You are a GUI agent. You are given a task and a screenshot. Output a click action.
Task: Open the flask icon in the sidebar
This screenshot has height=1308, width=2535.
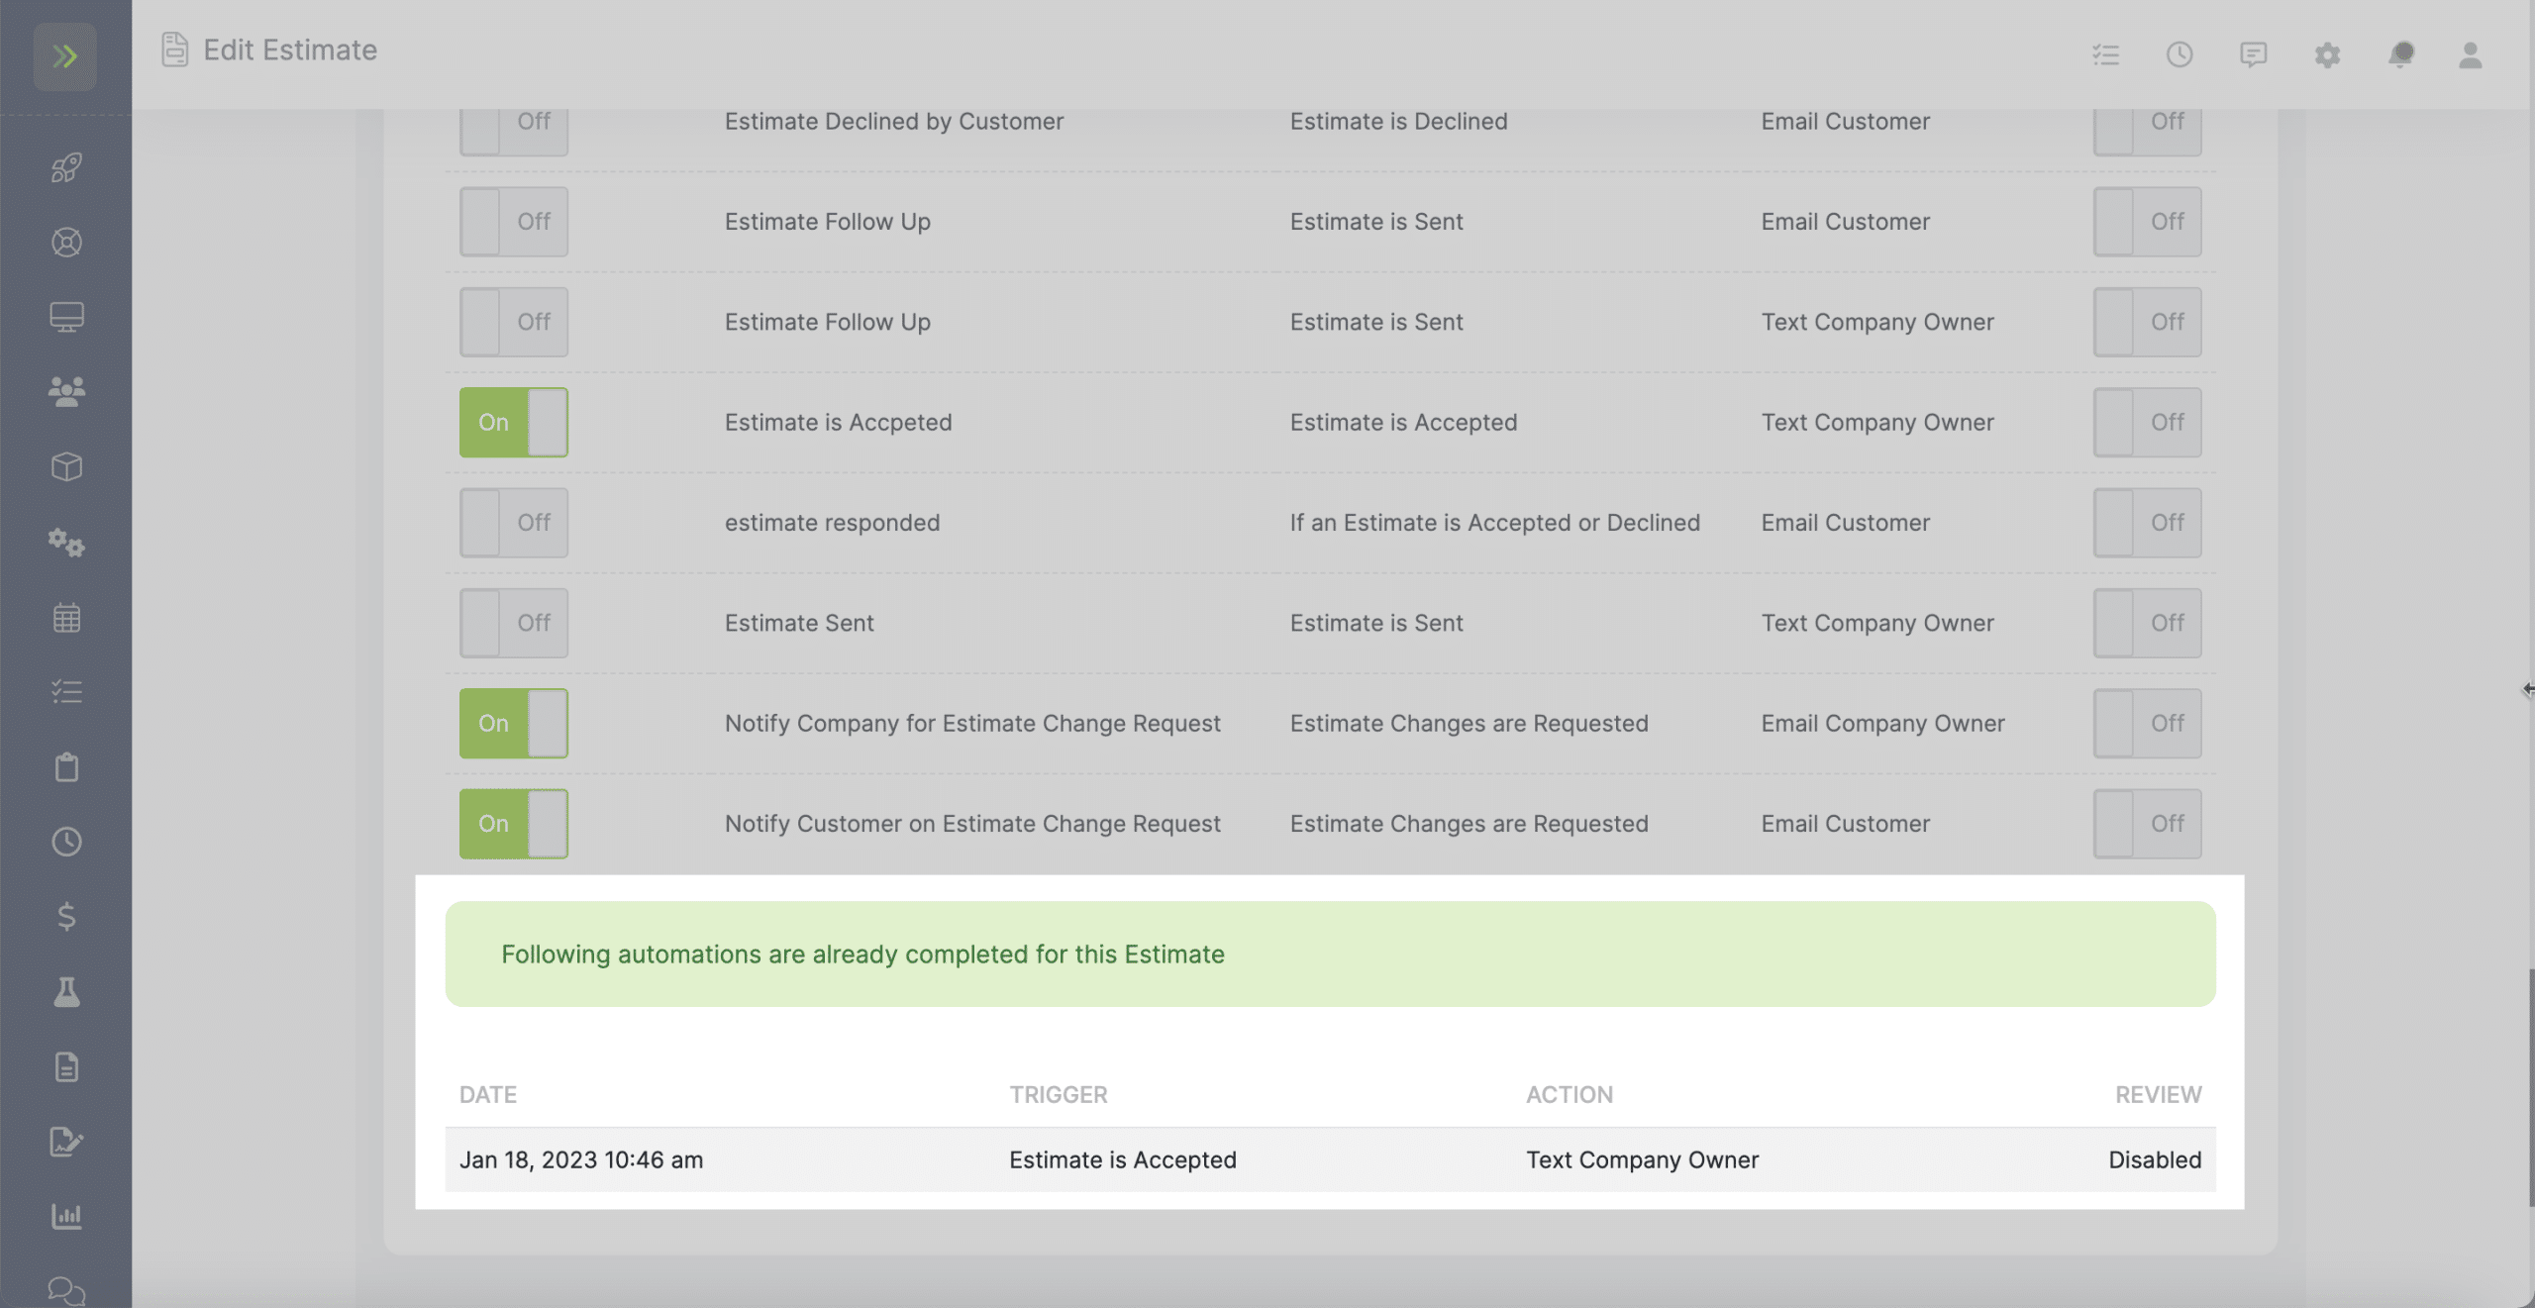pyautogui.click(x=66, y=991)
